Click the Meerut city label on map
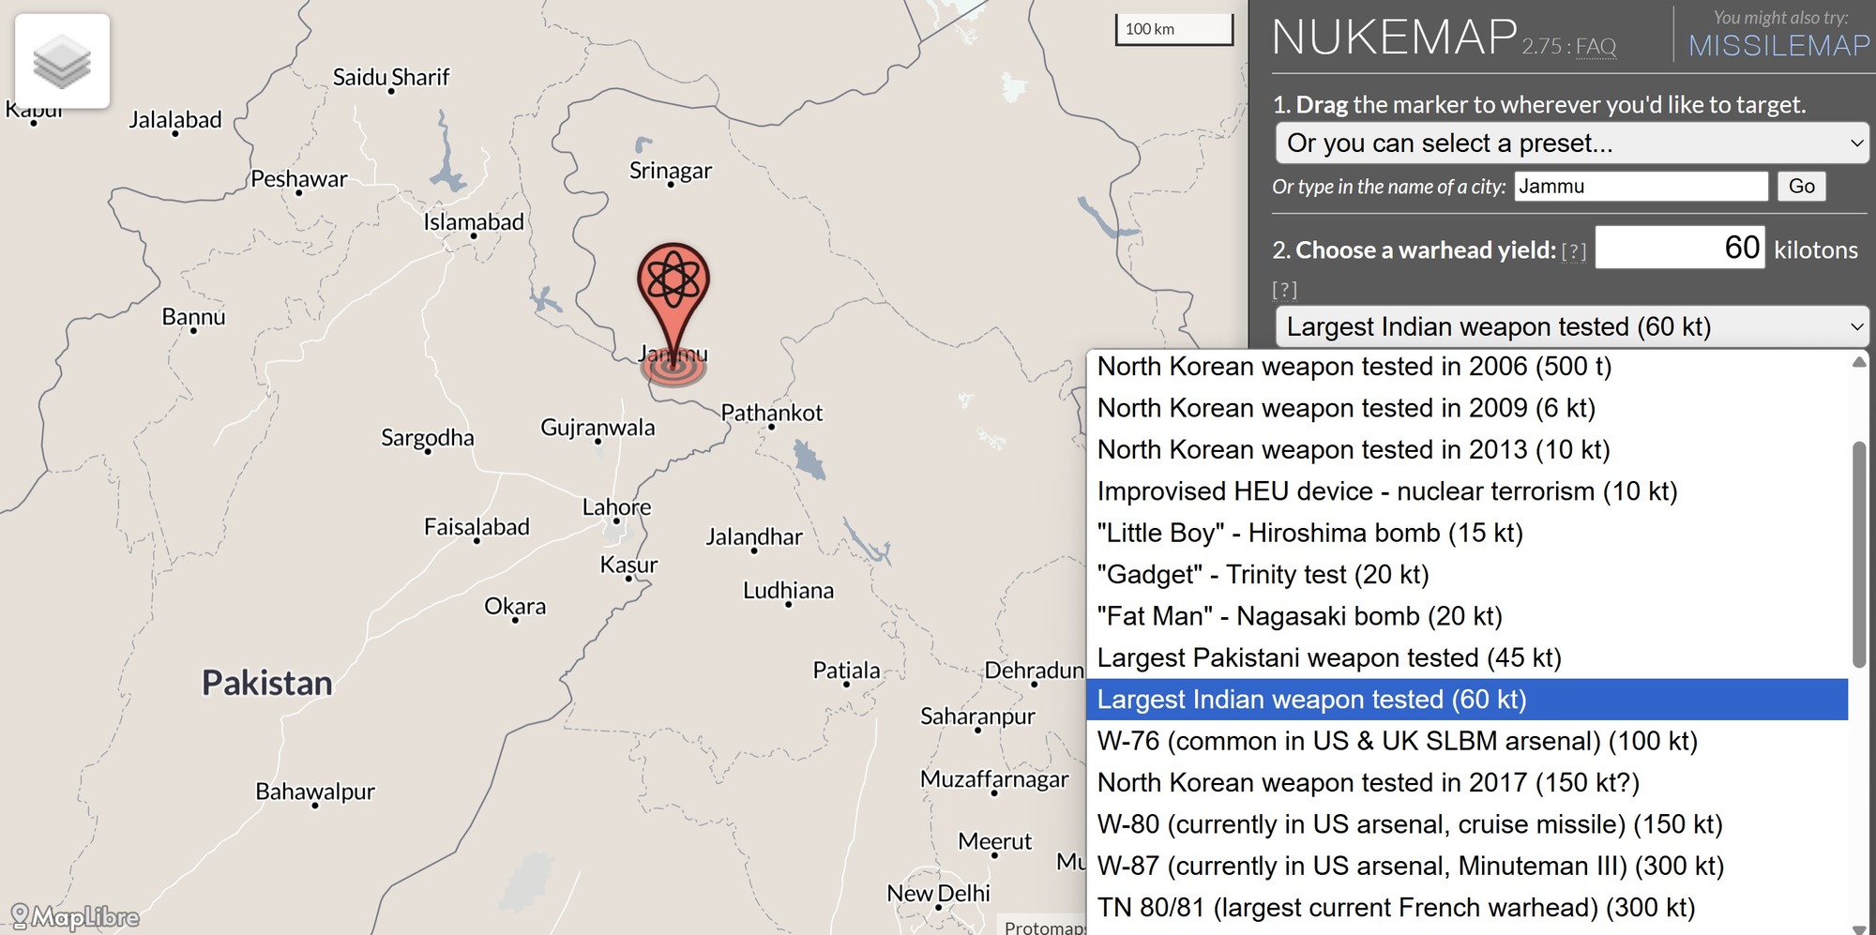Screen dimensions: 1876x935 point(994,841)
